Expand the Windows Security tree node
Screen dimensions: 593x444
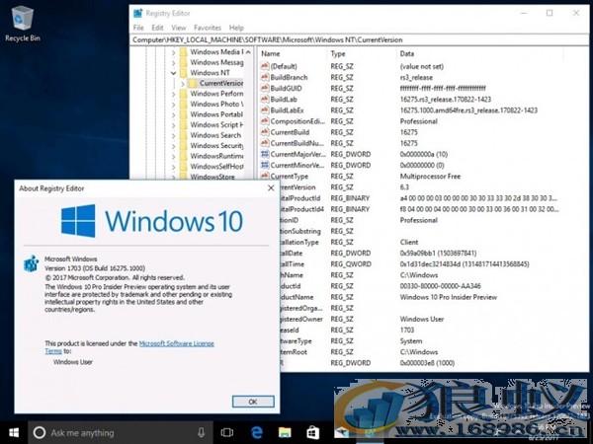pyautogui.click(x=173, y=146)
